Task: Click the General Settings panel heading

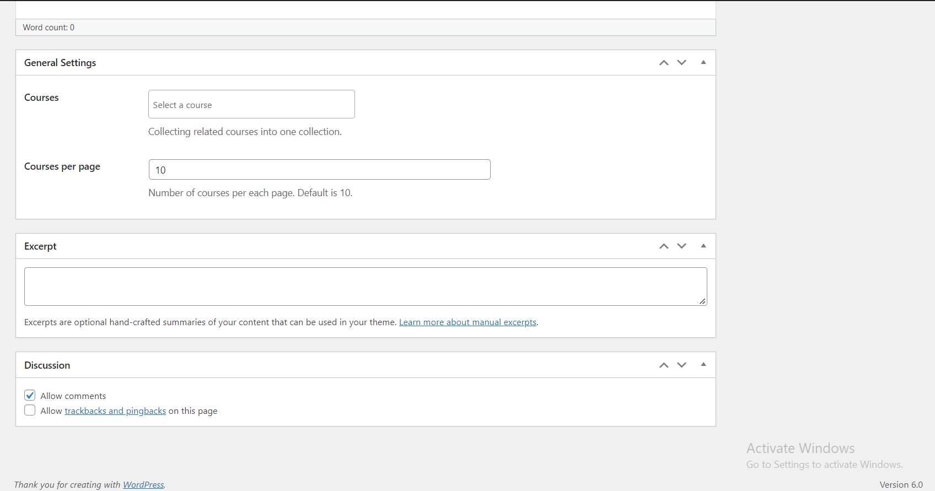Action: coord(60,63)
